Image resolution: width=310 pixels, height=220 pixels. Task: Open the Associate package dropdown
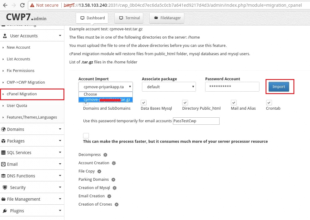[169, 86]
